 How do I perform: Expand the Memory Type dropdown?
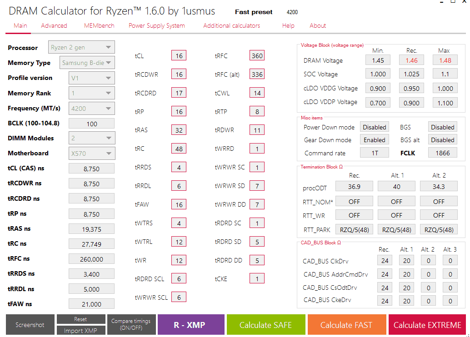coord(87,63)
